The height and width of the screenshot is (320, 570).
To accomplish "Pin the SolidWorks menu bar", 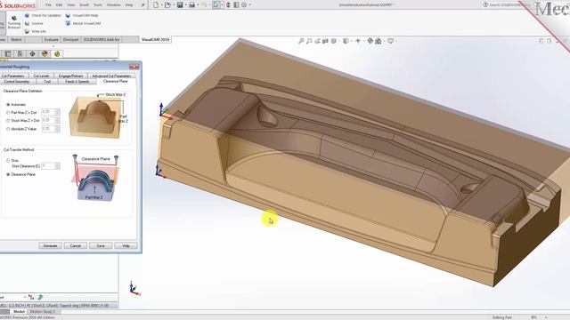I will 142,5.
